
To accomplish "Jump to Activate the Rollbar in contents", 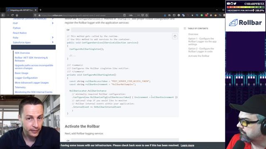I will click(x=199, y=56).
